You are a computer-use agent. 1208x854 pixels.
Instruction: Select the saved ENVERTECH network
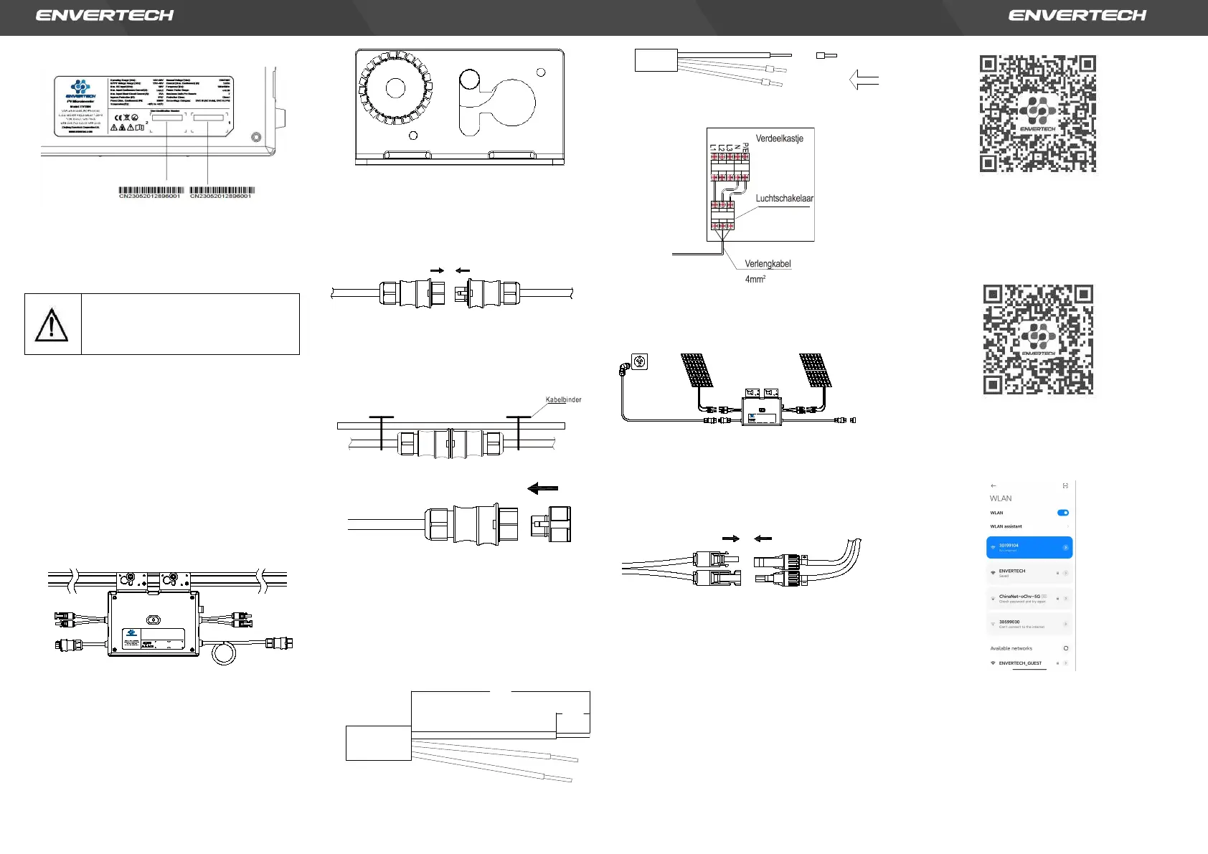pyautogui.click(x=1029, y=573)
